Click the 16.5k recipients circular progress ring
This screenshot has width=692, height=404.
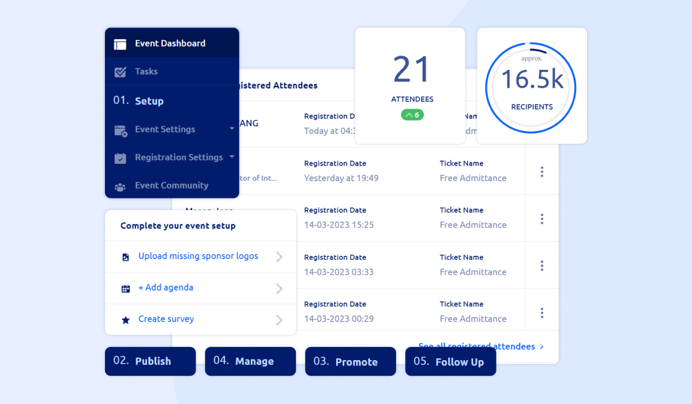[531, 85]
